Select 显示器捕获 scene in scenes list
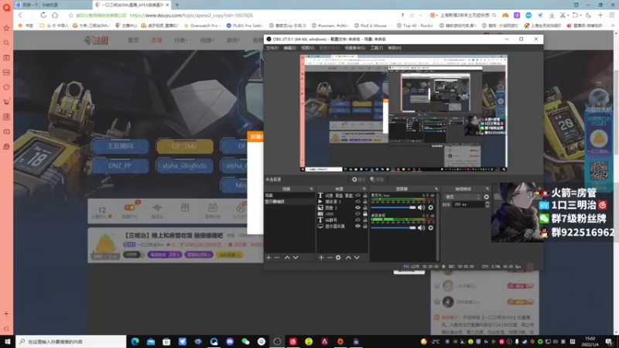Image resolution: width=619 pixels, height=348 pixels. pos(289,202)
